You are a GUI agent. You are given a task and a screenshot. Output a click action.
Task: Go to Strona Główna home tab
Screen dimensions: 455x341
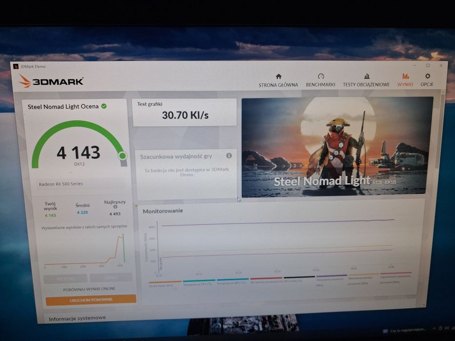coord(278,80)
